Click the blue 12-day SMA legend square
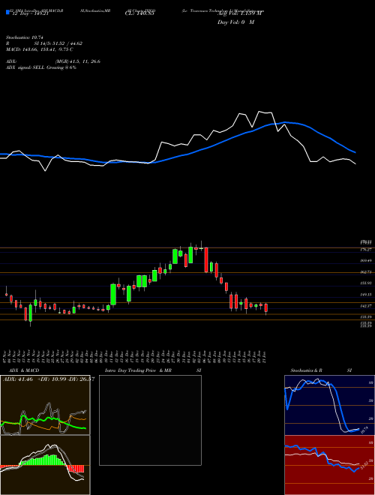The height and width of the screenshot is (495, 375). point(7,12)
